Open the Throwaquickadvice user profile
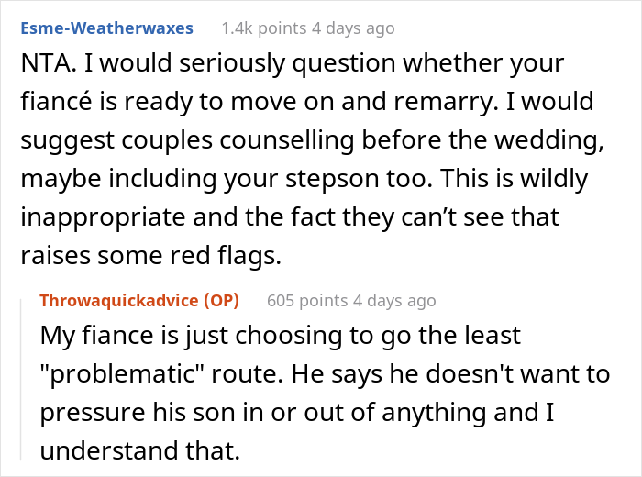The image size is (642, 477). pyautogui.click(x=119, y=301)
